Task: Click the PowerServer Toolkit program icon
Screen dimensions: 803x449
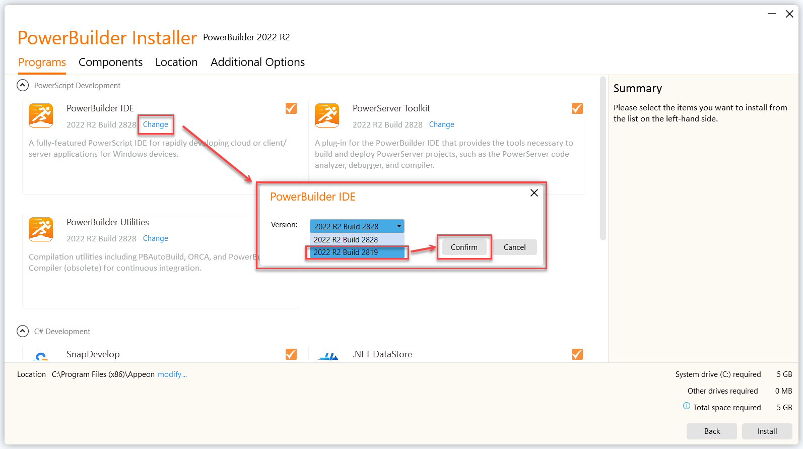Action: 327,115
